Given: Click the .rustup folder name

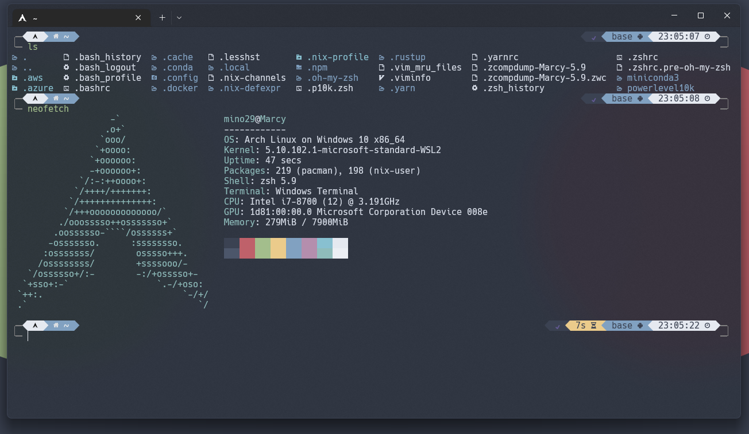Looking at the screenshot, I should point(407,57).
